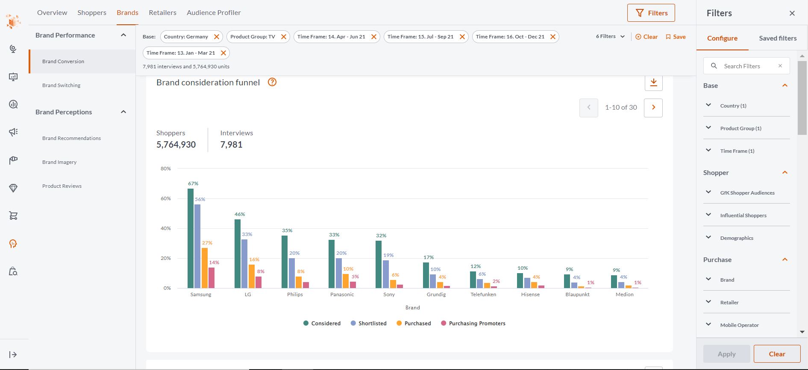Open the diamond sidebar icon
Viewport: 808px width, 370px height.
pos(13,188)
